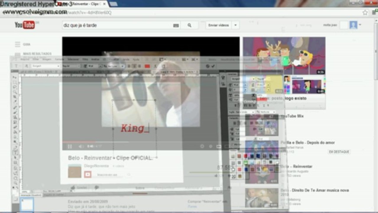The width and height of the screenshot is (378, 213).
Task: Click the MAIS RESULTADOS link
Action: click(x=38, y=54)
